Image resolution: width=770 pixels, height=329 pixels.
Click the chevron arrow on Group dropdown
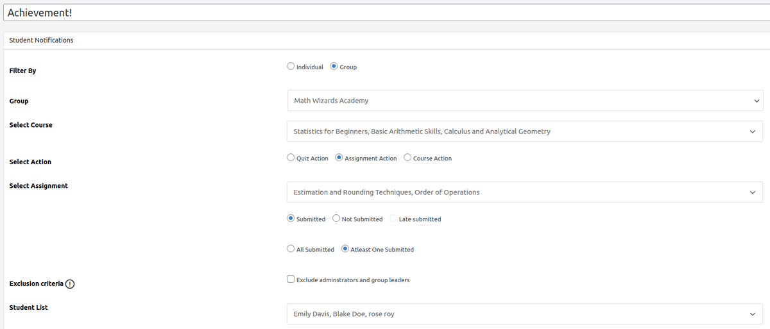click(757, 101)
